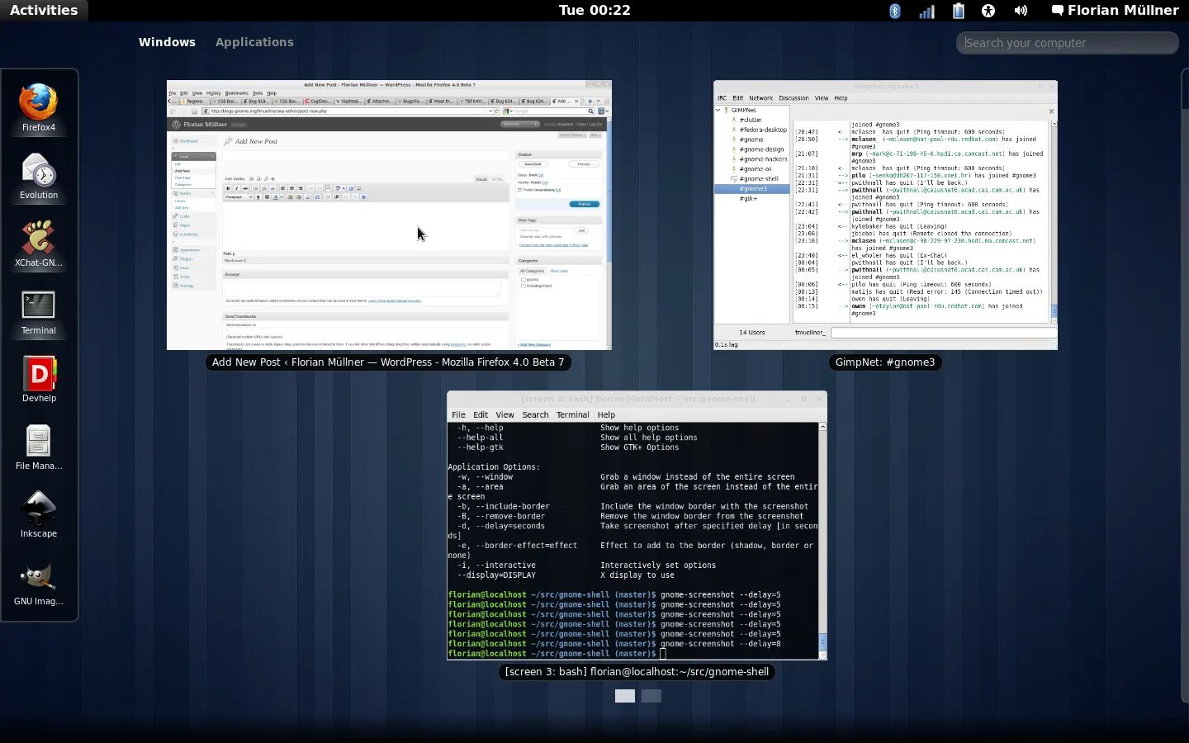1189x743 pixels.
Task: Click the battery status icon
Action: (x=958, y=11)
